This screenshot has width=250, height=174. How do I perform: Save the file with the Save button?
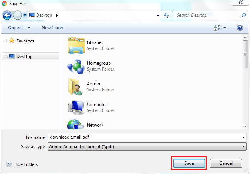pyautogui.click(x=189, y=163)
